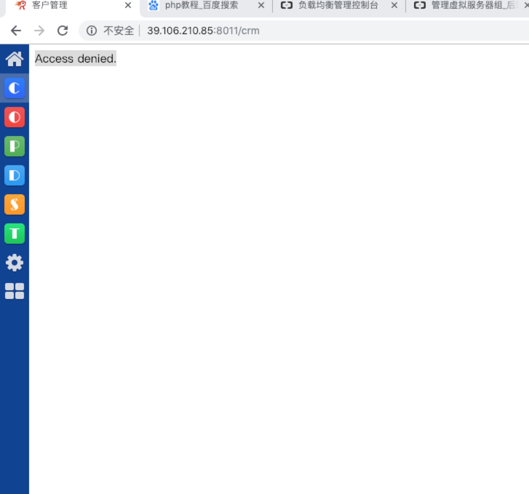Open the green T app icon
This screenshot has width=529, height=494.
click(x=15, y=234)
